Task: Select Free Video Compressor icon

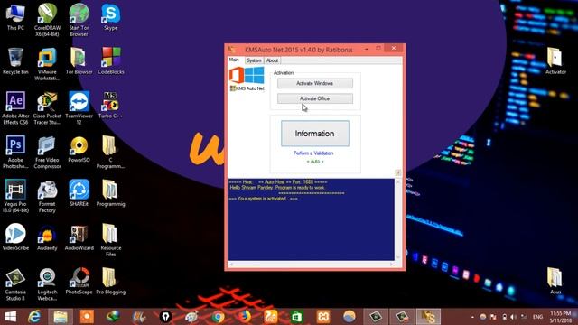Action: click(x=47, y=153)
